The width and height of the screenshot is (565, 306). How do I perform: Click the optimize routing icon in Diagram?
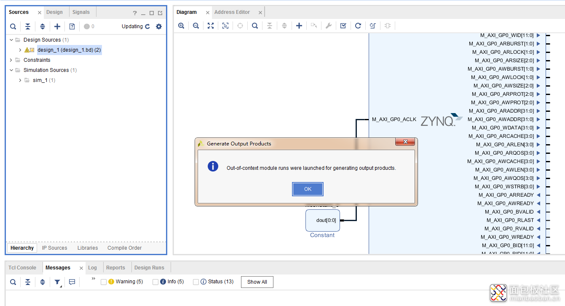[x=373, y=26]
